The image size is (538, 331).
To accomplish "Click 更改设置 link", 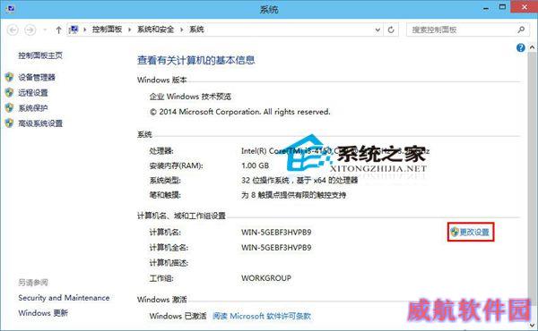I will click(474, 232).
